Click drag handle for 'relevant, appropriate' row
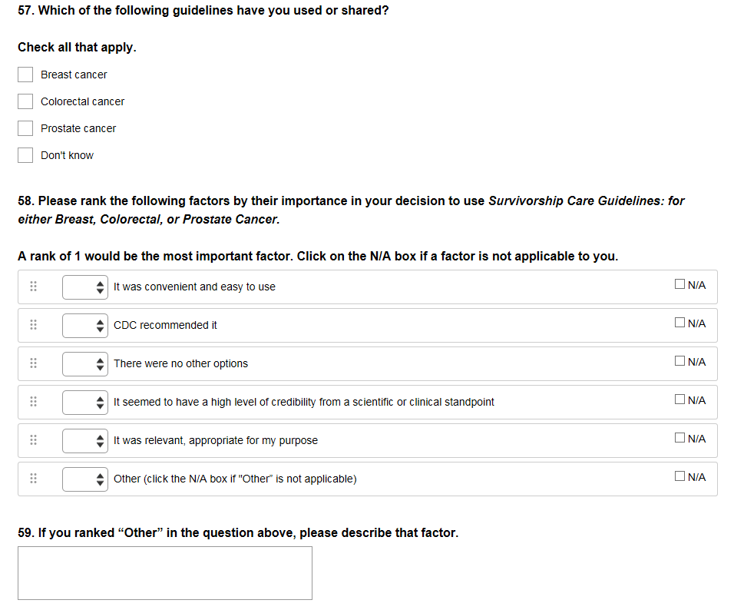Viewport: 734px width, 610px height. (33, 440)
